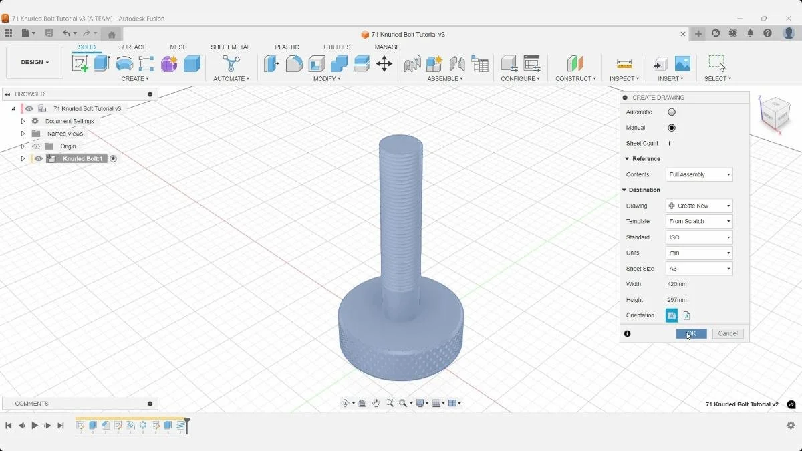This screenshot has width=802, height=451.
Task: Click the Joint tool icon
Action: coord(457,63)
